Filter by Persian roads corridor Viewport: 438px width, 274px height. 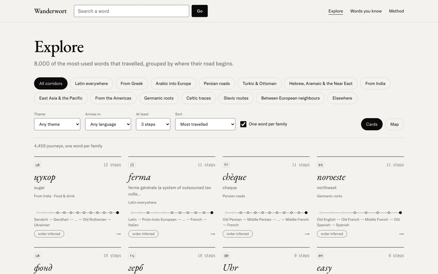[x=217, y=83]
